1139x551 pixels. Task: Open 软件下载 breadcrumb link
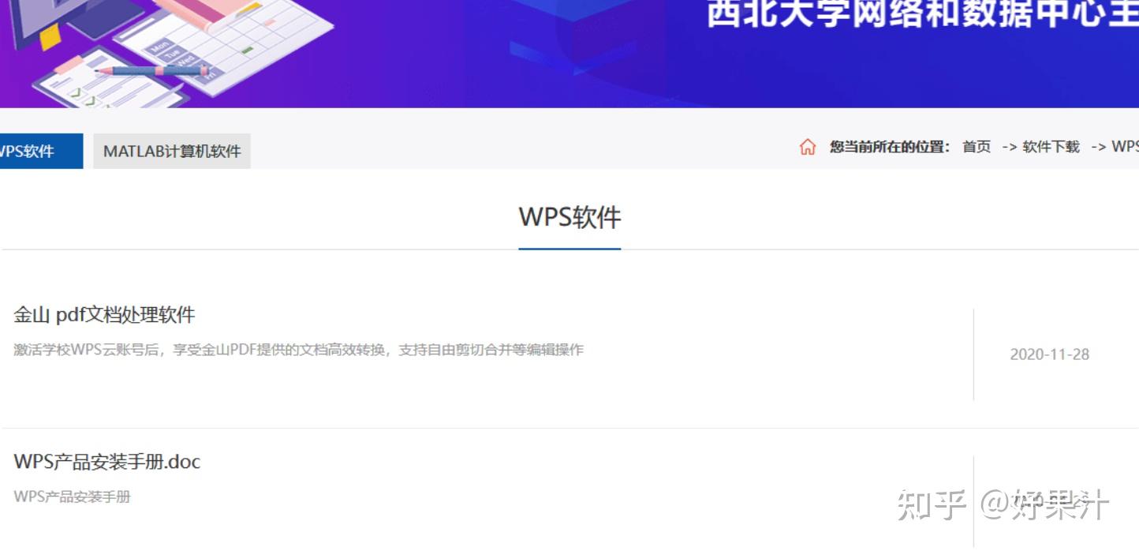1051,147
